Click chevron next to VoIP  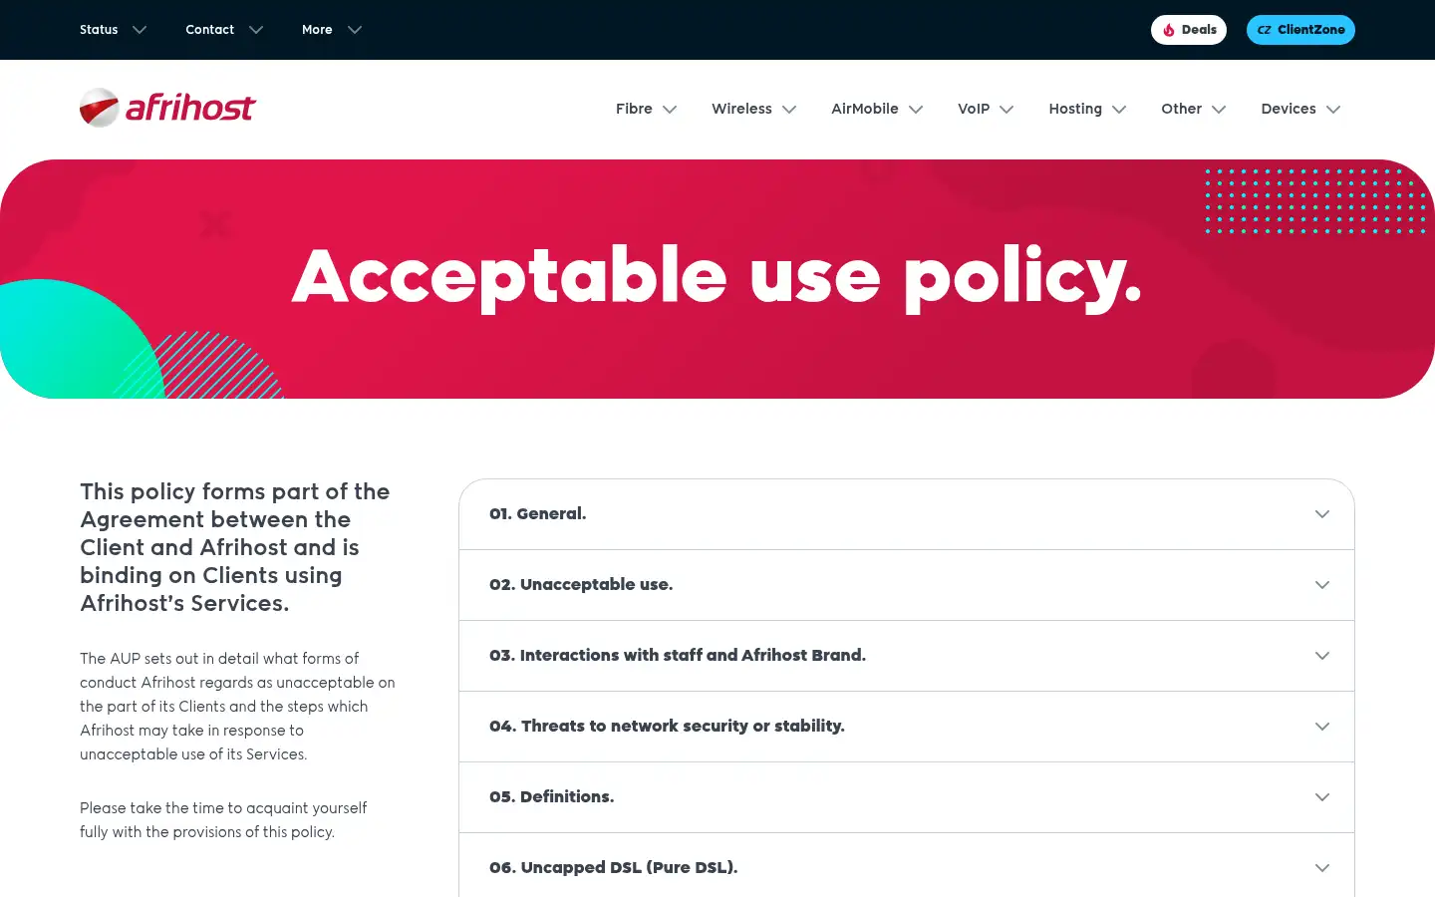(x=1006, y=110)
